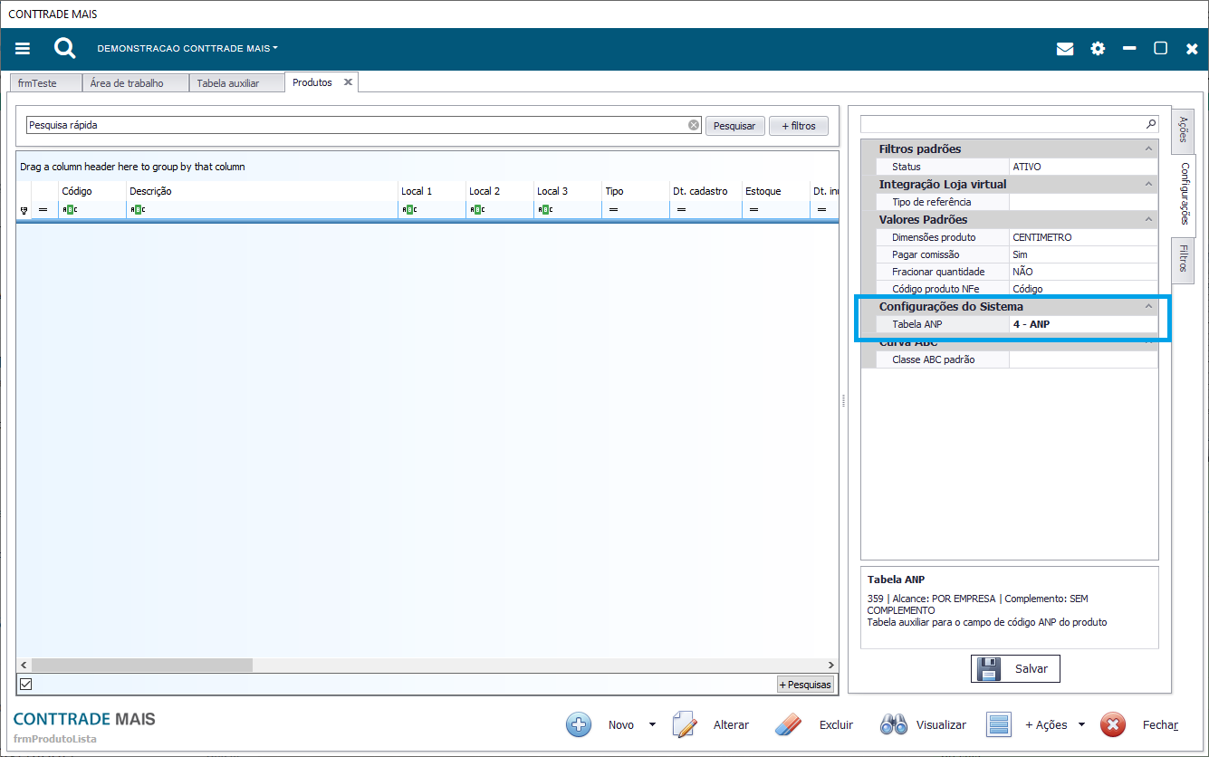Clear the Pesquisa rápida field
The width and height of the screenshot is (1209, 757).
pos(694,126)
